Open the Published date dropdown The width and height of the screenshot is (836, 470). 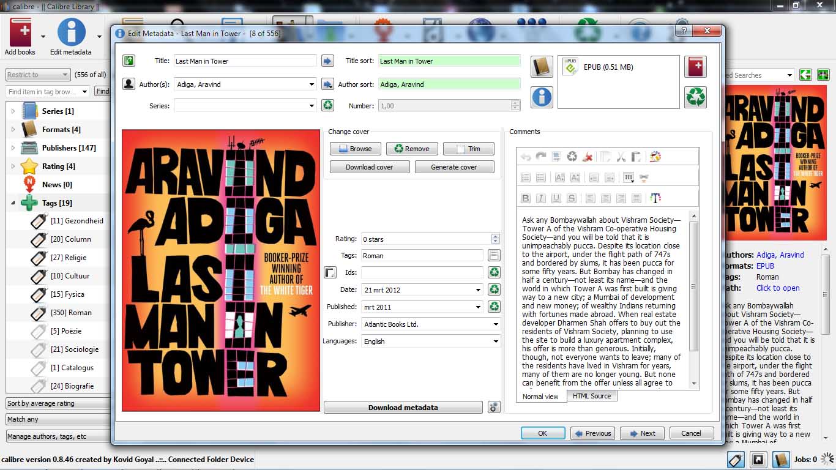tap(479, 307)
